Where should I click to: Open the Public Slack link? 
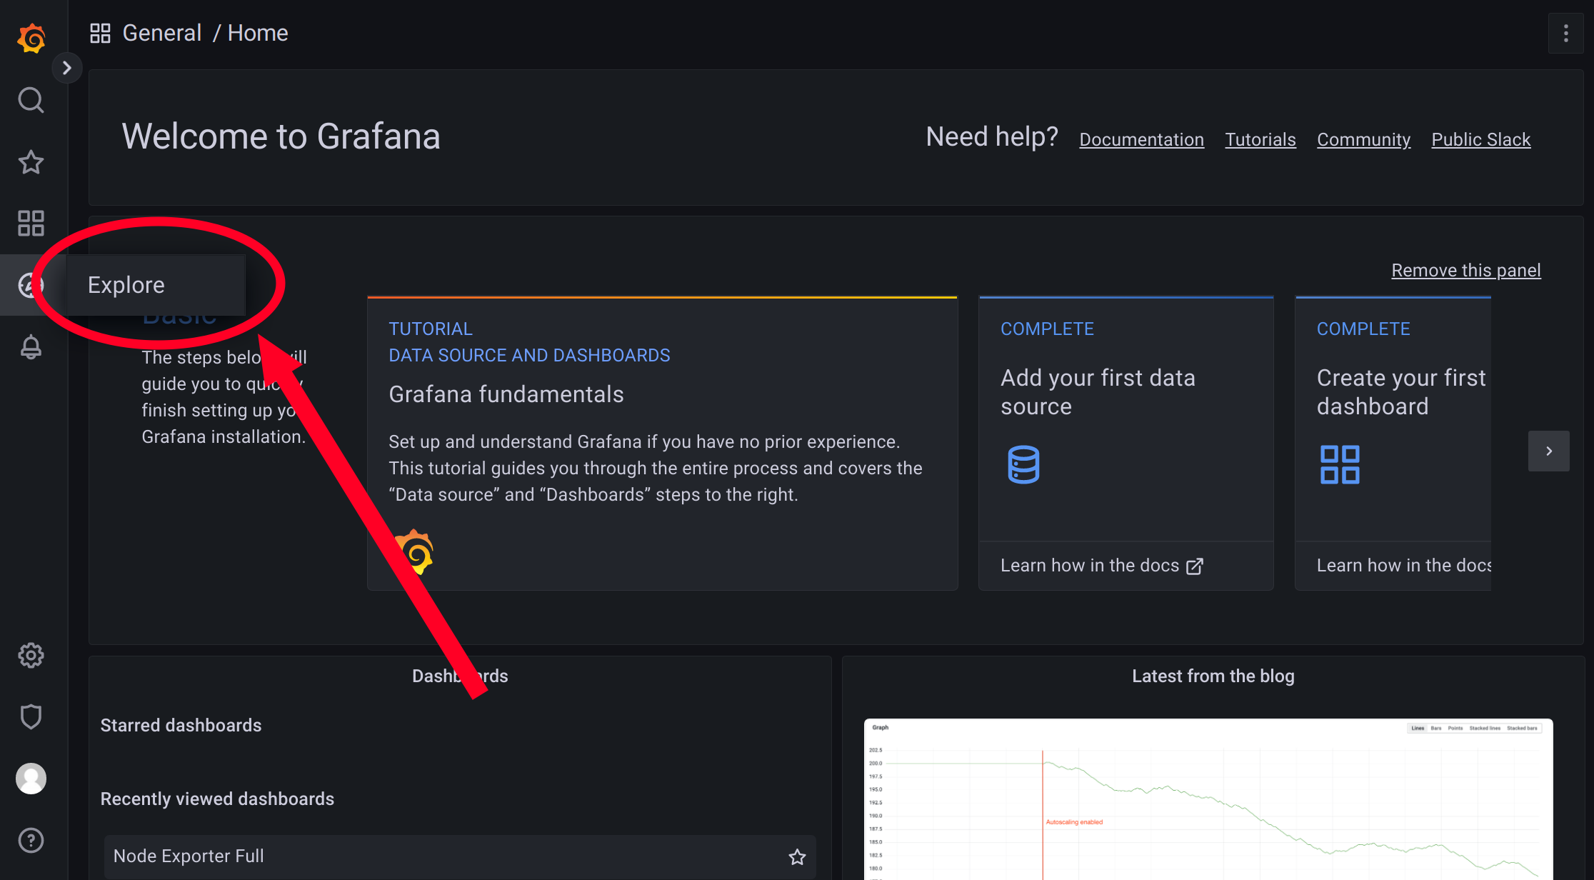pos(1481,139)
